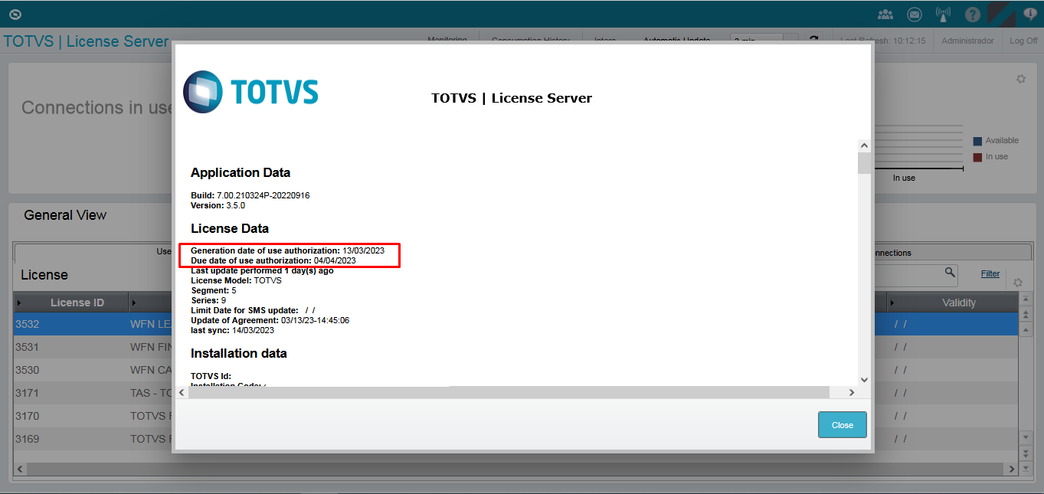1044x494 pixels.
Task: Click Log Off in the top bar
Action: tap(1023, 41)
